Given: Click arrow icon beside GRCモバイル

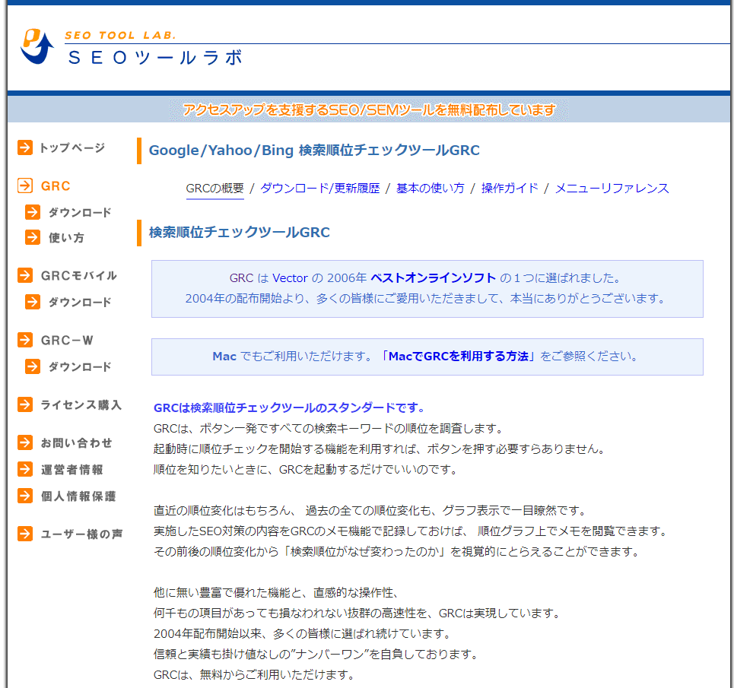Looking at the screenshot, I should pos(25,275).
